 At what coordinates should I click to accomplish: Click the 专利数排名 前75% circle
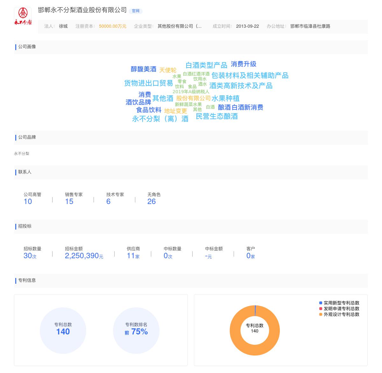(x=136, y=331)
